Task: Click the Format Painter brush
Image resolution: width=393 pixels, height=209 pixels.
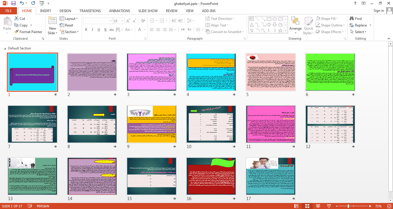Action: pyautogui.click(x=28, y=32)
